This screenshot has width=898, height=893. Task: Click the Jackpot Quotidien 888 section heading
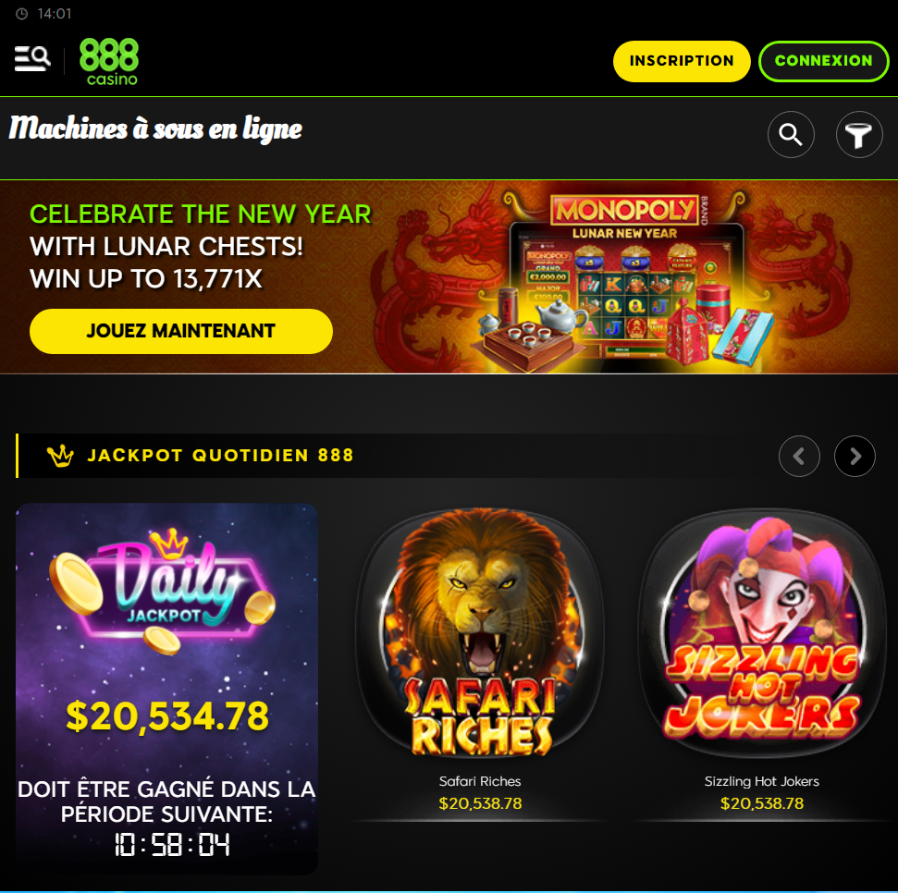point(220,456)
